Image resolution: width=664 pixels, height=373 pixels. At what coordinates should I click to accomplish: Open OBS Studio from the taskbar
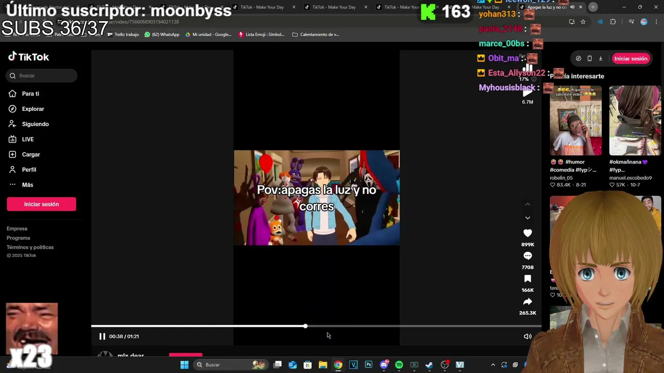coord(445,365)
